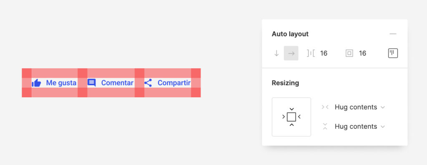Click the Compartir text label
This screenshot has height=165, width=427.
coord(174,83)
